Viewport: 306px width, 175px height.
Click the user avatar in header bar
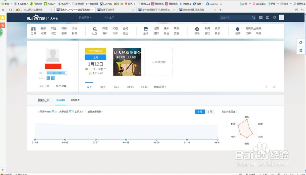282,17
